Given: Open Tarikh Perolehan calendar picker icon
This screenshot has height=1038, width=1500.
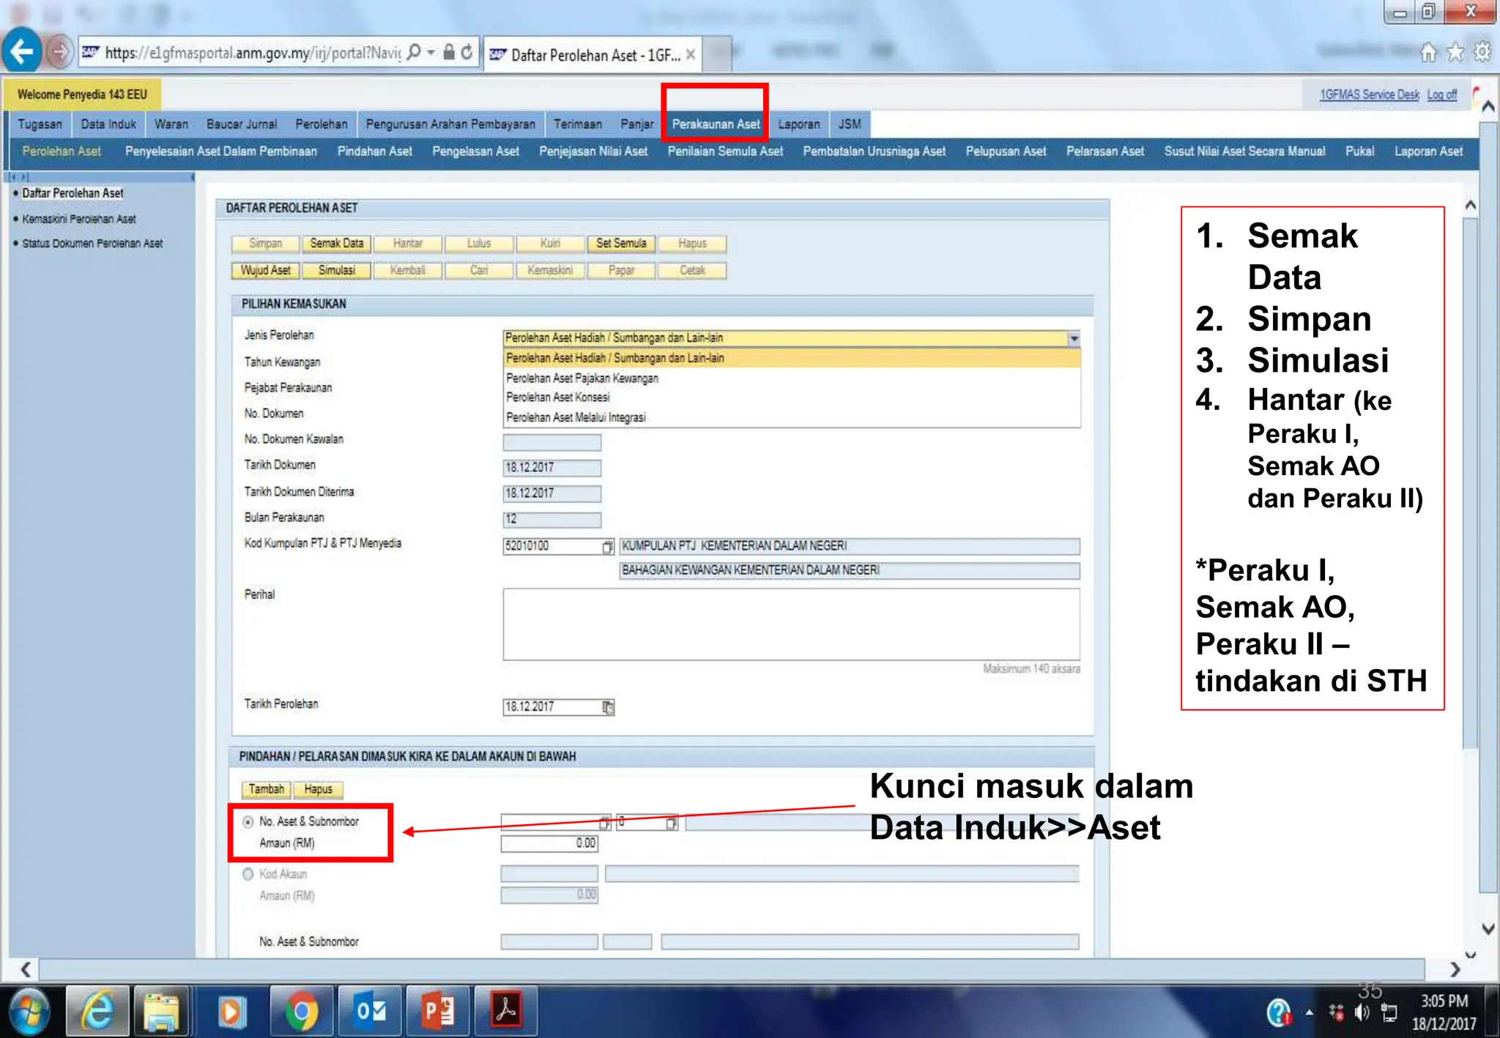Looking at the screenshot, I should point(608,707).
